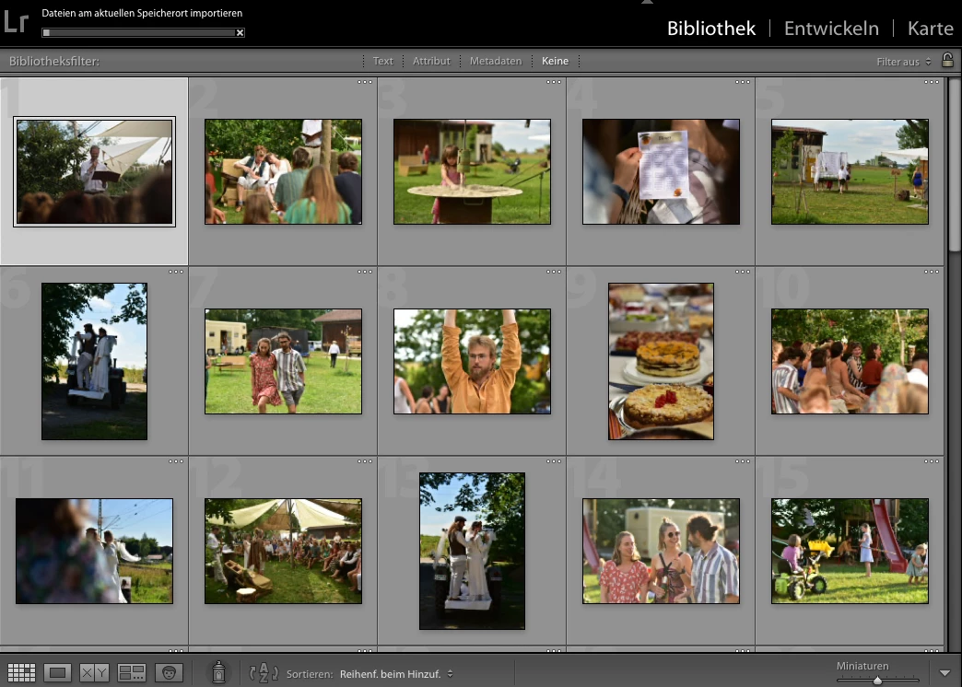Screen dimensions: 962x687
Task: Cancel the import progress with X
Action: [x=240, y=32]
